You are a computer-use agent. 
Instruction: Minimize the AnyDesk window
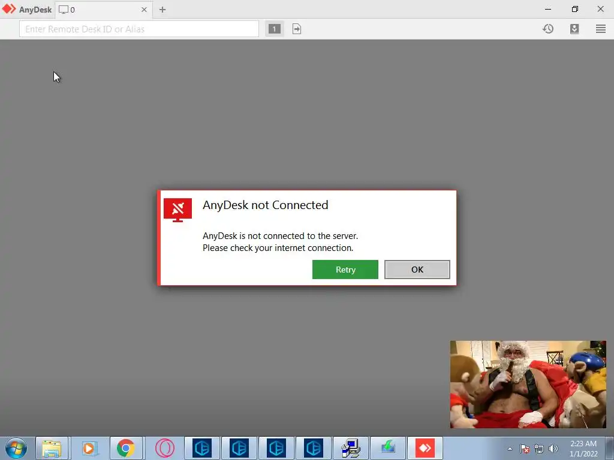tap(548, 9)
